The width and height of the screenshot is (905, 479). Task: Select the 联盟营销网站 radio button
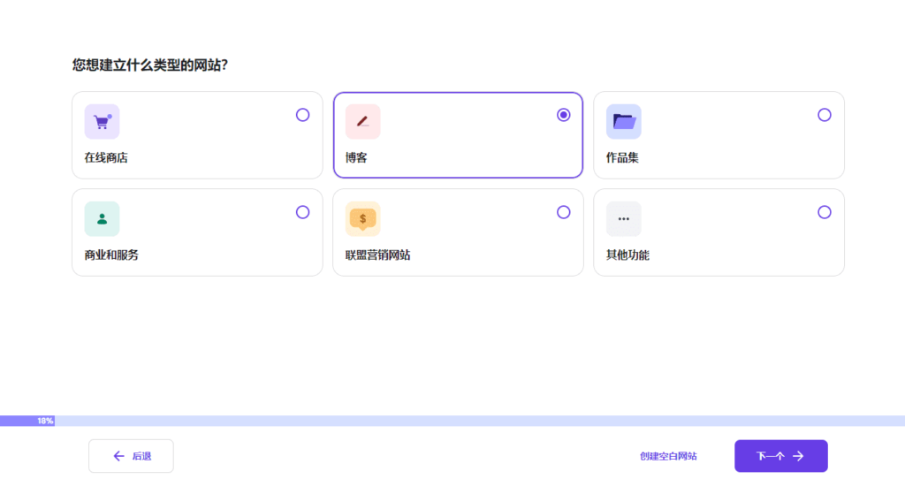564,212
